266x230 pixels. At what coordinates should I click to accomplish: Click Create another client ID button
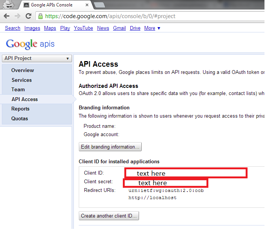pyautogui.click(x=109, y=216)
